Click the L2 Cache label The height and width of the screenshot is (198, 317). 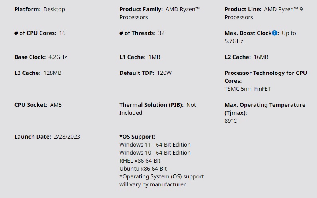pyautogui.click(x=238, y=57)
